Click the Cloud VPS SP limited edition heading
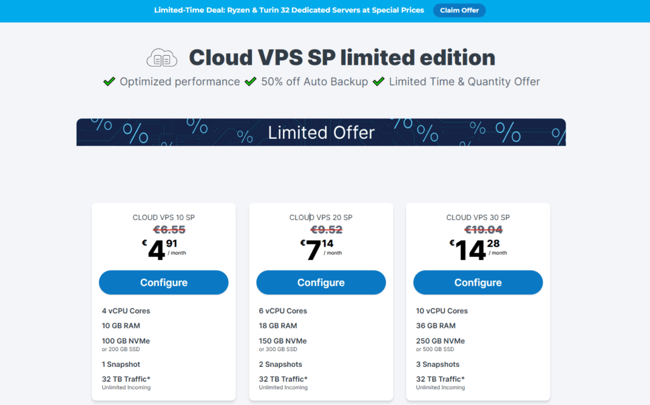650x405 pixels. pos(342,58)
